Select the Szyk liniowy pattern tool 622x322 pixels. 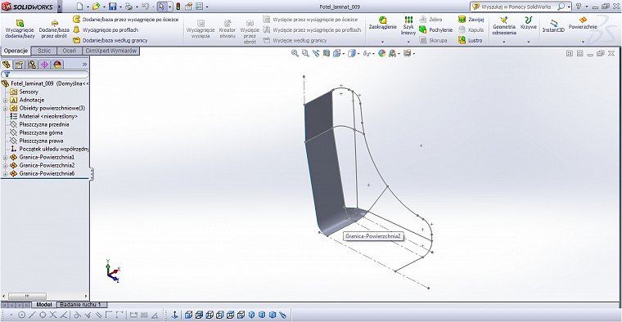pos(408,25)
